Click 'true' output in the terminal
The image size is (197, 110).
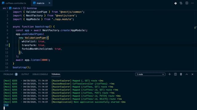[6, 105]
